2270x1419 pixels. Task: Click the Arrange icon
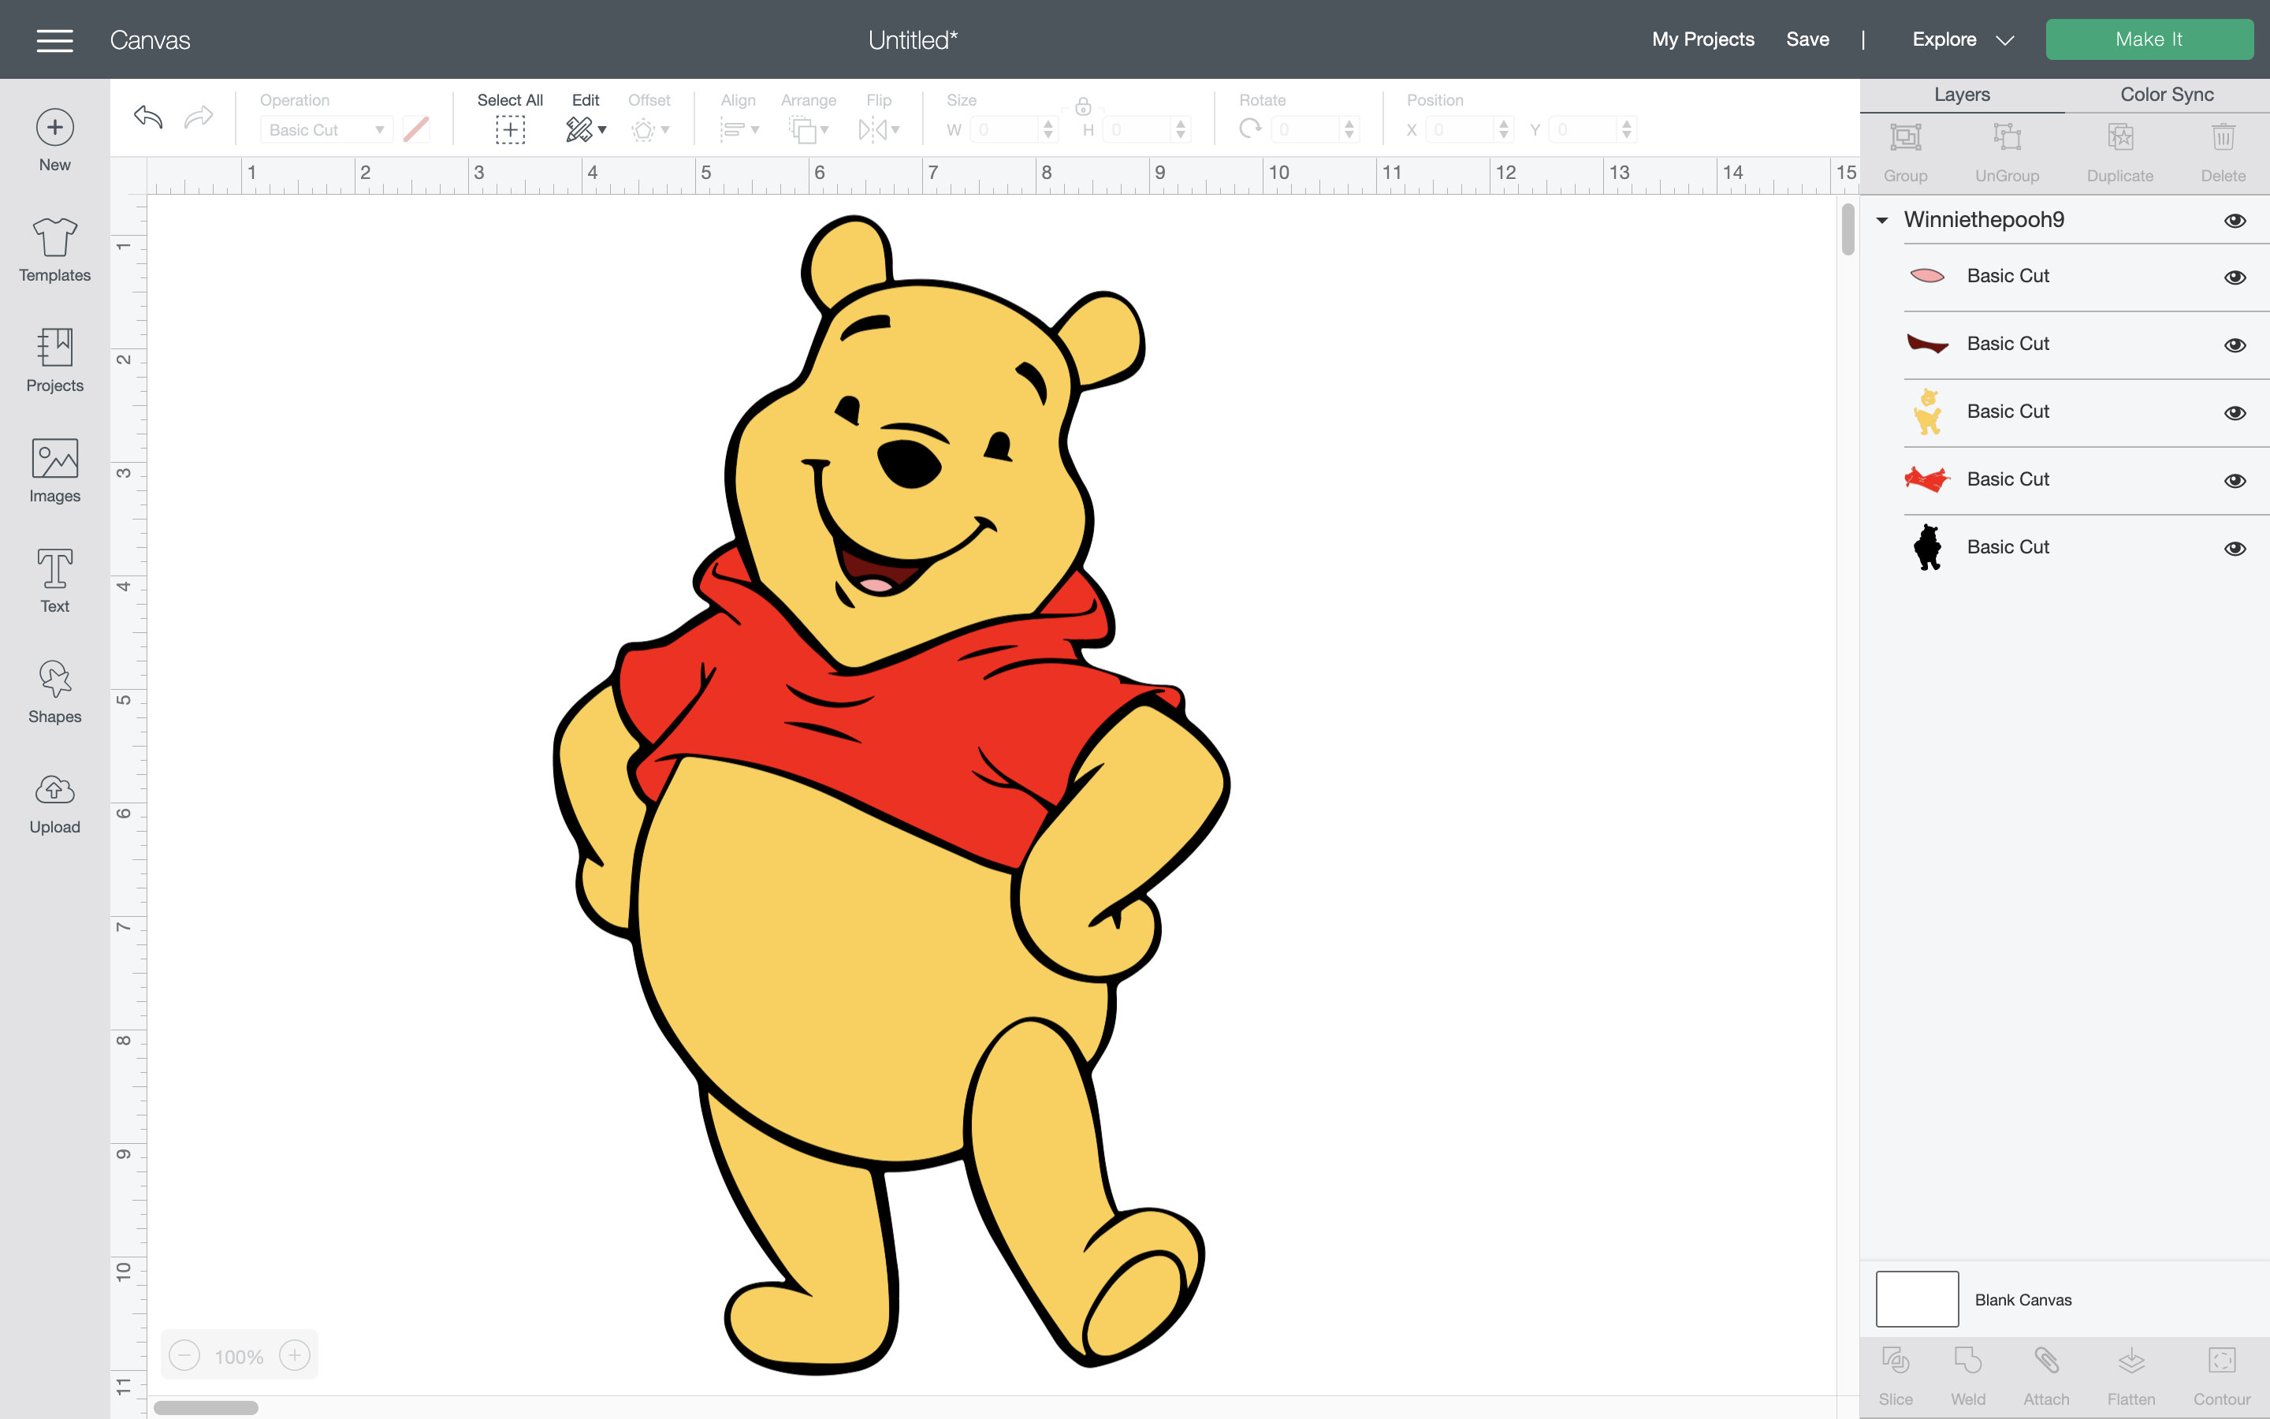coord(803,129)
